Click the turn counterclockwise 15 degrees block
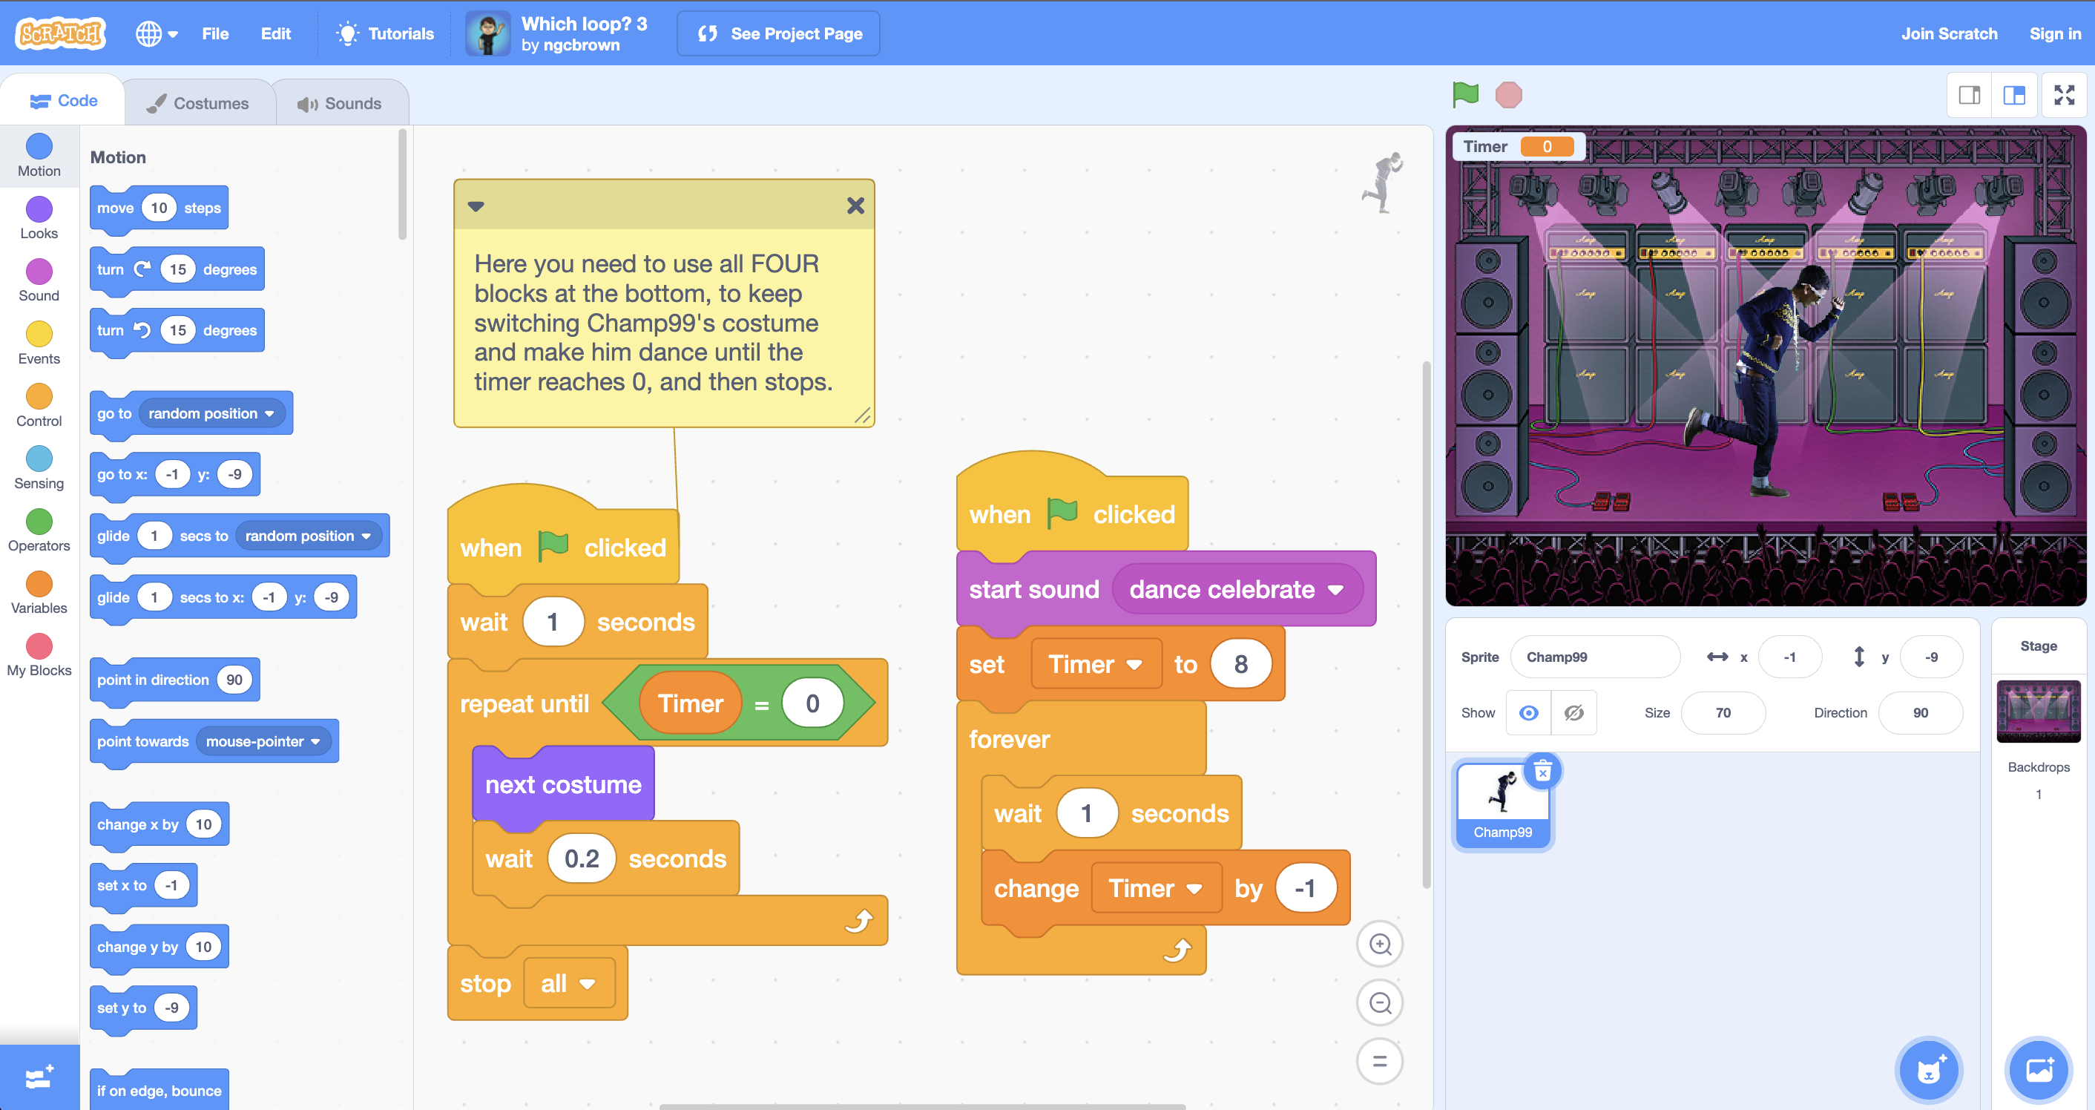The width and height of the screenshot is (2095, 1110). click(x=177, y=330)
